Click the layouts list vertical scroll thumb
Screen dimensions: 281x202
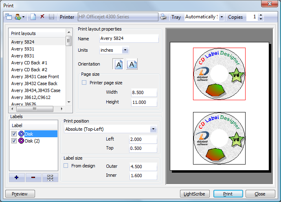[69, 41]
